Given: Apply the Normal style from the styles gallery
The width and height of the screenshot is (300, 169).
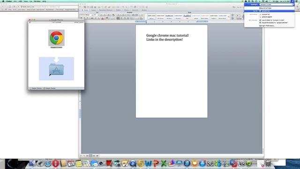Looking at the screenshot, I should [x=151, y=17].
